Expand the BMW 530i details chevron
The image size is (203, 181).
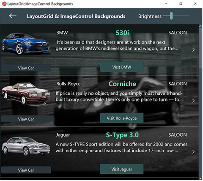193,49
